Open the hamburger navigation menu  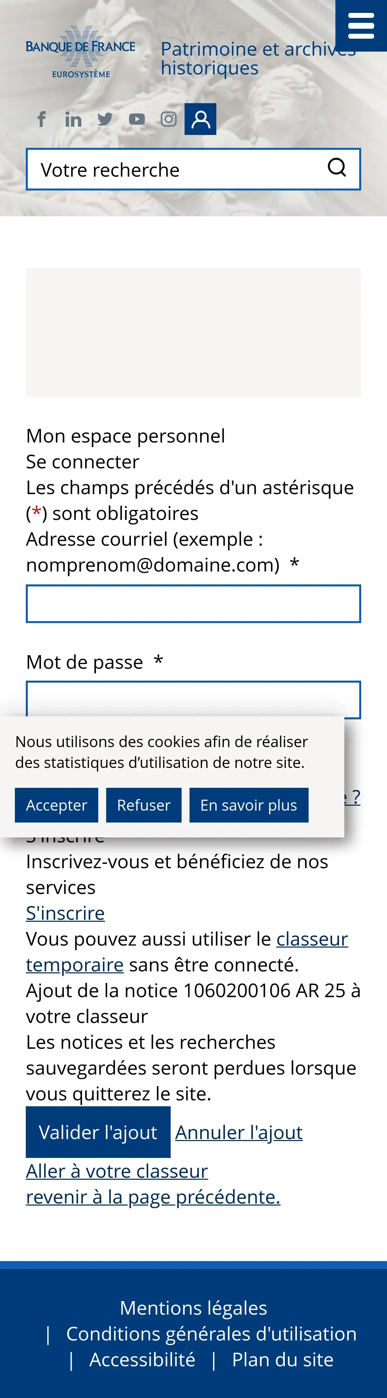(x=361, y=25)
